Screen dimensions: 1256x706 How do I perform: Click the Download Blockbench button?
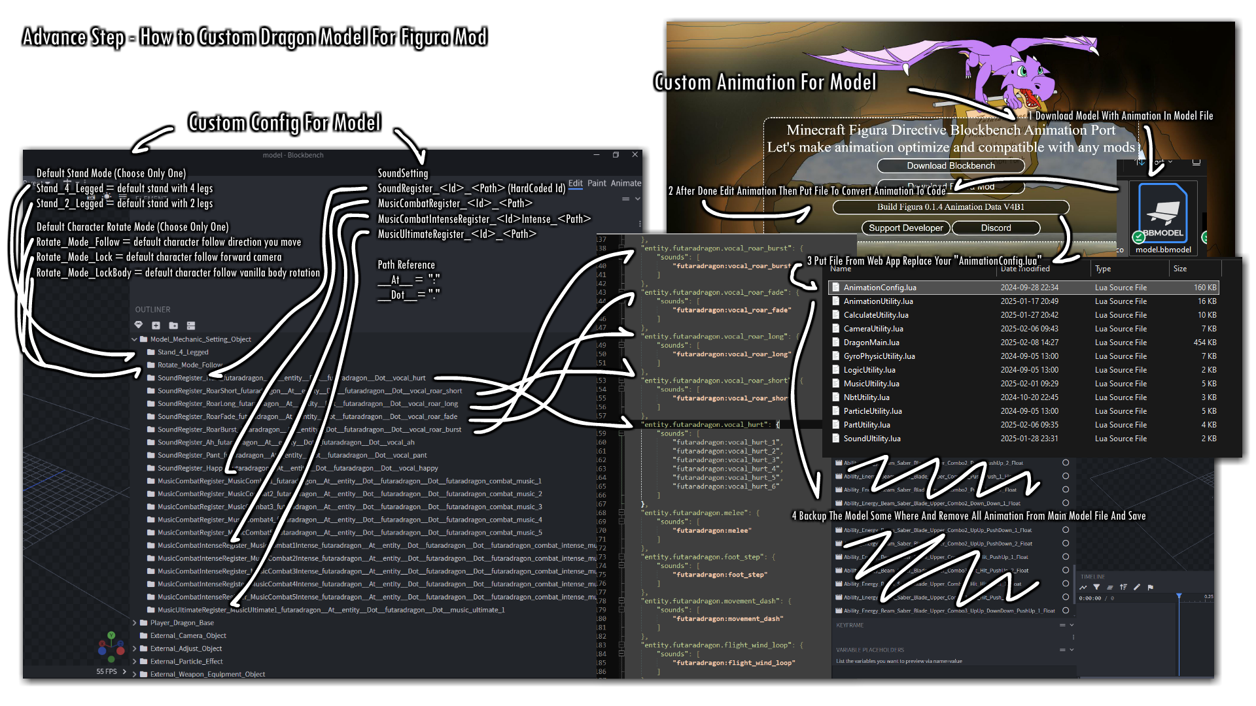[x=951, y=166]
